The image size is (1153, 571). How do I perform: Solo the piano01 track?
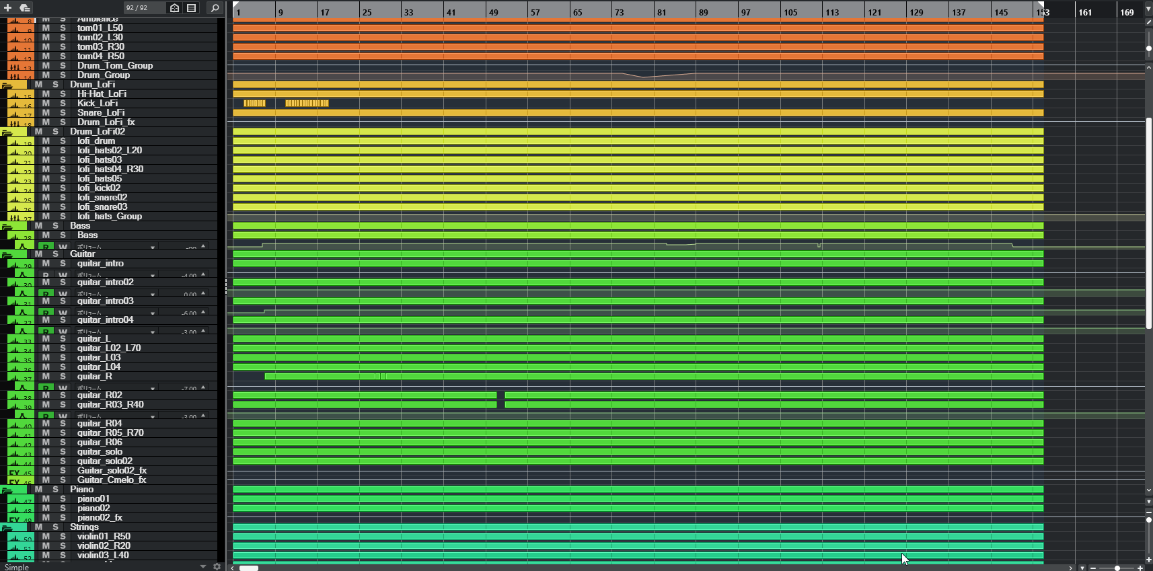point(63,499)
